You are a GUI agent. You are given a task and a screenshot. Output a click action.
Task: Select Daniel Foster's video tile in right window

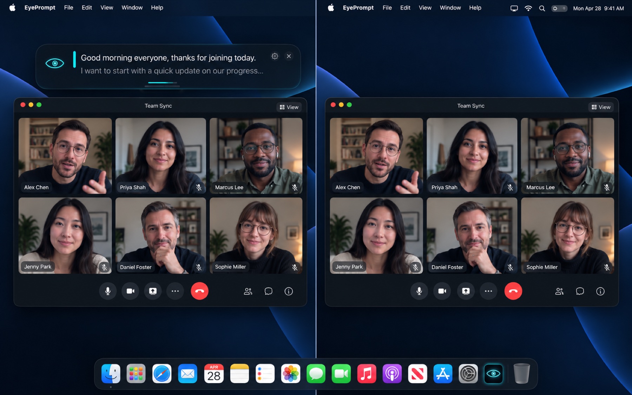[472, 236]
